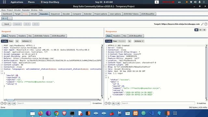Select the combined tabbed layout icon
The width and height of the screenshot is (208, 117).
[204, 30]
